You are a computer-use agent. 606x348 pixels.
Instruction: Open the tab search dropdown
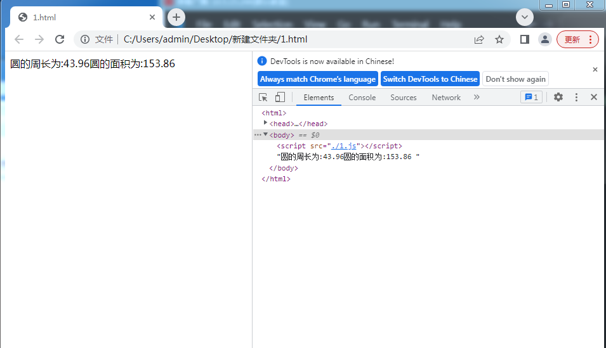(x=524, y=17)
